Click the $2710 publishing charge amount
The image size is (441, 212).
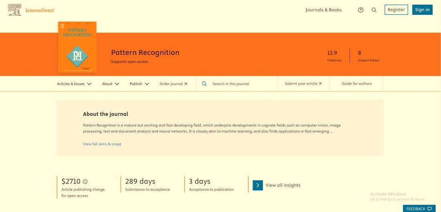[x=71, y=182]
